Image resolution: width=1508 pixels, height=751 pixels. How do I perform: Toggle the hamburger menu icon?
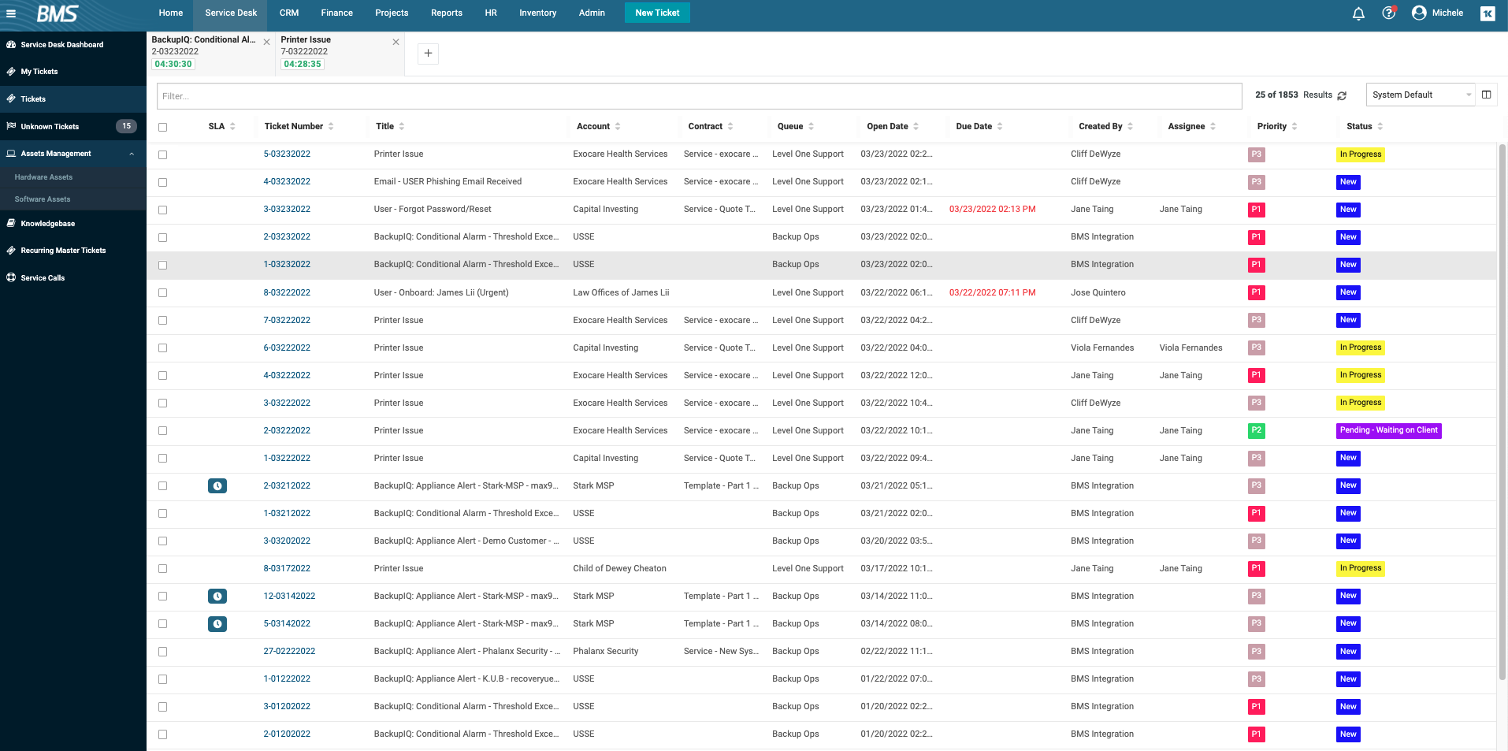11,13
